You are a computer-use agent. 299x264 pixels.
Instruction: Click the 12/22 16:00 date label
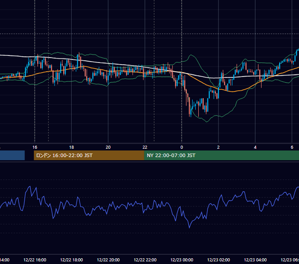(35, 260)
